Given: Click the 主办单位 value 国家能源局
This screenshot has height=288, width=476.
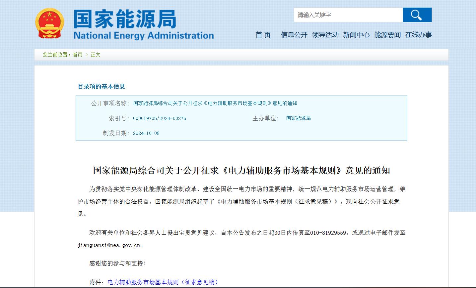Looking at the screenshot, I should pyautogui.click(x=299, y=118).
